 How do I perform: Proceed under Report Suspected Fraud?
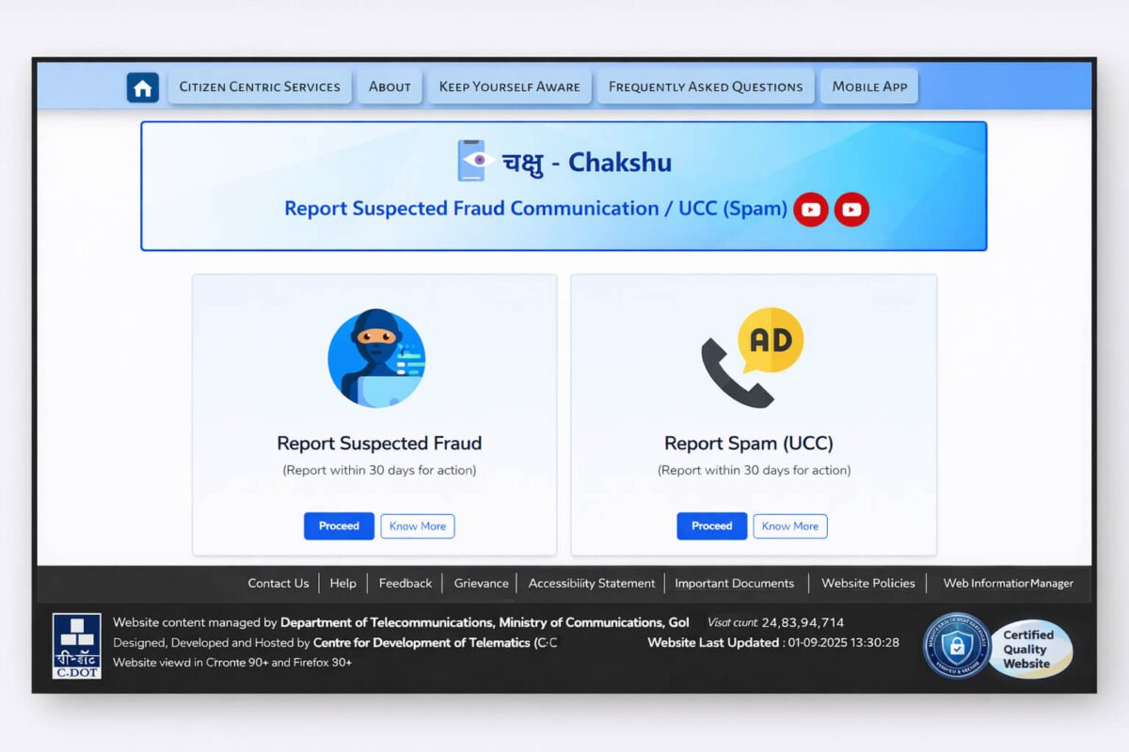click(339, 526)
